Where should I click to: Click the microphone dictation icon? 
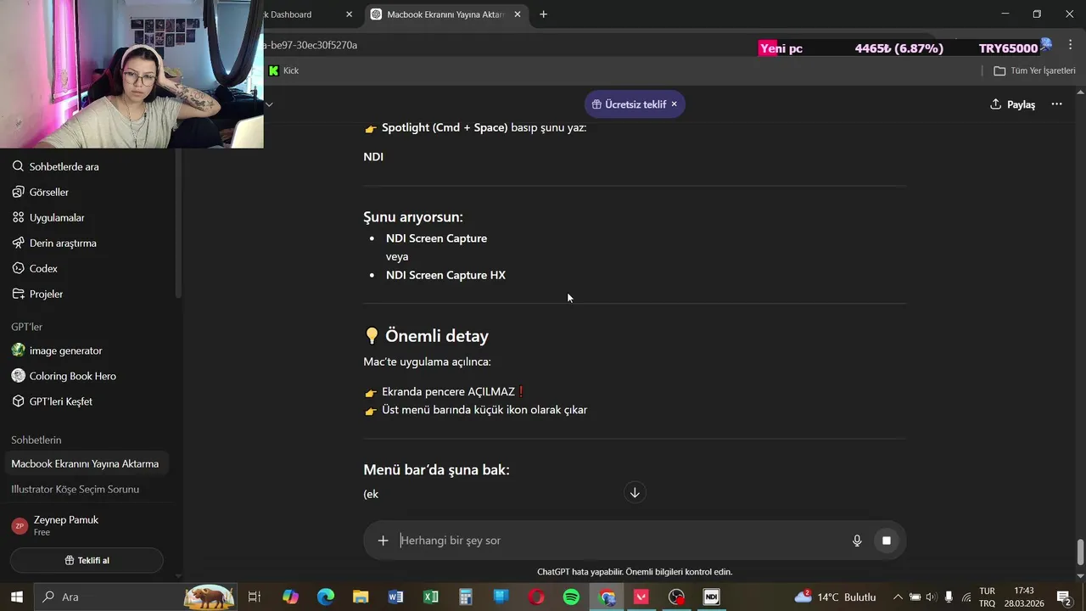(857, 541)
